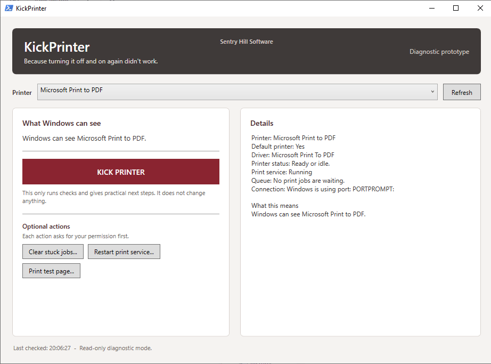The width and height of the screenshot is (491, 364).
Task: Click the 'Printer' field label
Action: tap(22, 93)
